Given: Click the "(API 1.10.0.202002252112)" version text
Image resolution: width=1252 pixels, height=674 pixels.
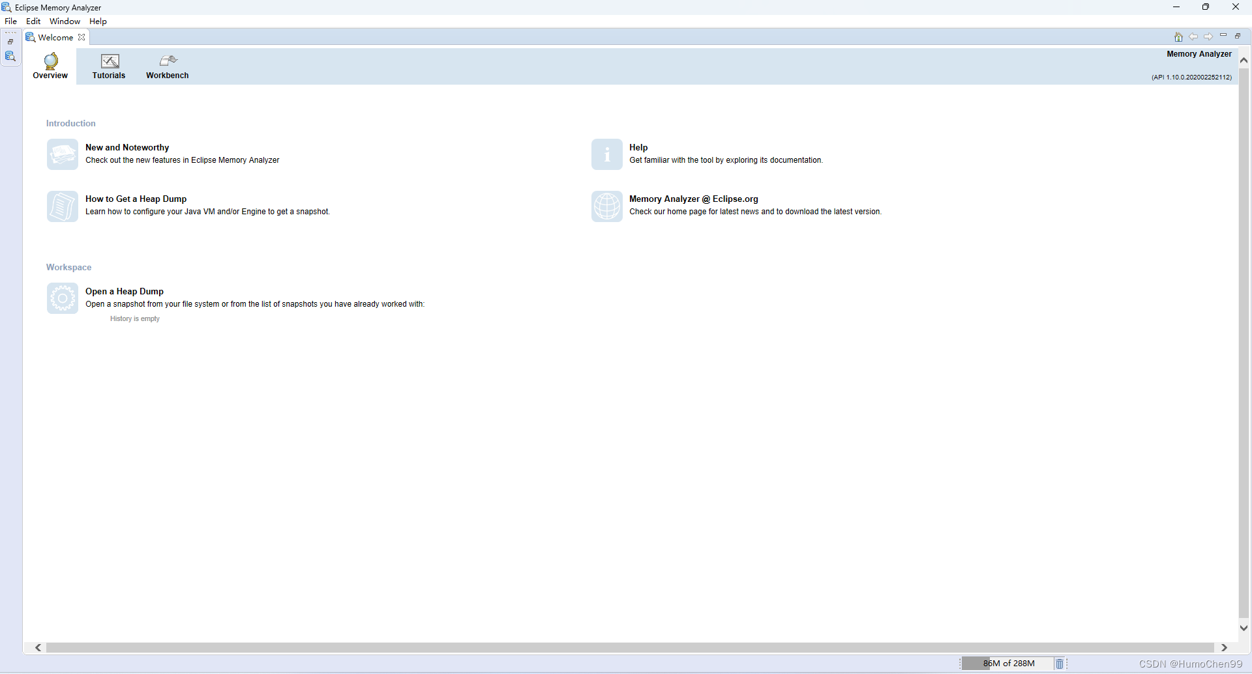Looking at the screenshot, I should point(1191,77).
